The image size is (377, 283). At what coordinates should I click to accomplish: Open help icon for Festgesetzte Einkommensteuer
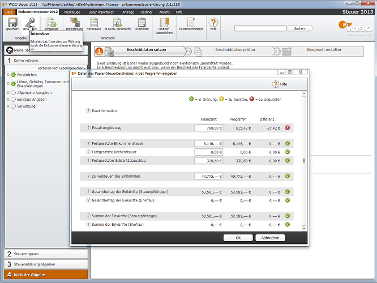(88, 143)
